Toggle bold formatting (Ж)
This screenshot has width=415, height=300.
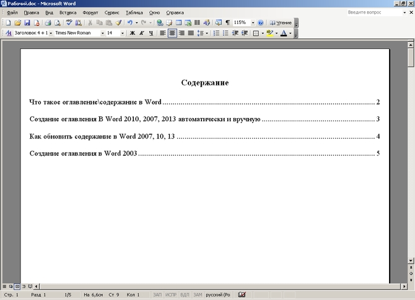[132, 33]
